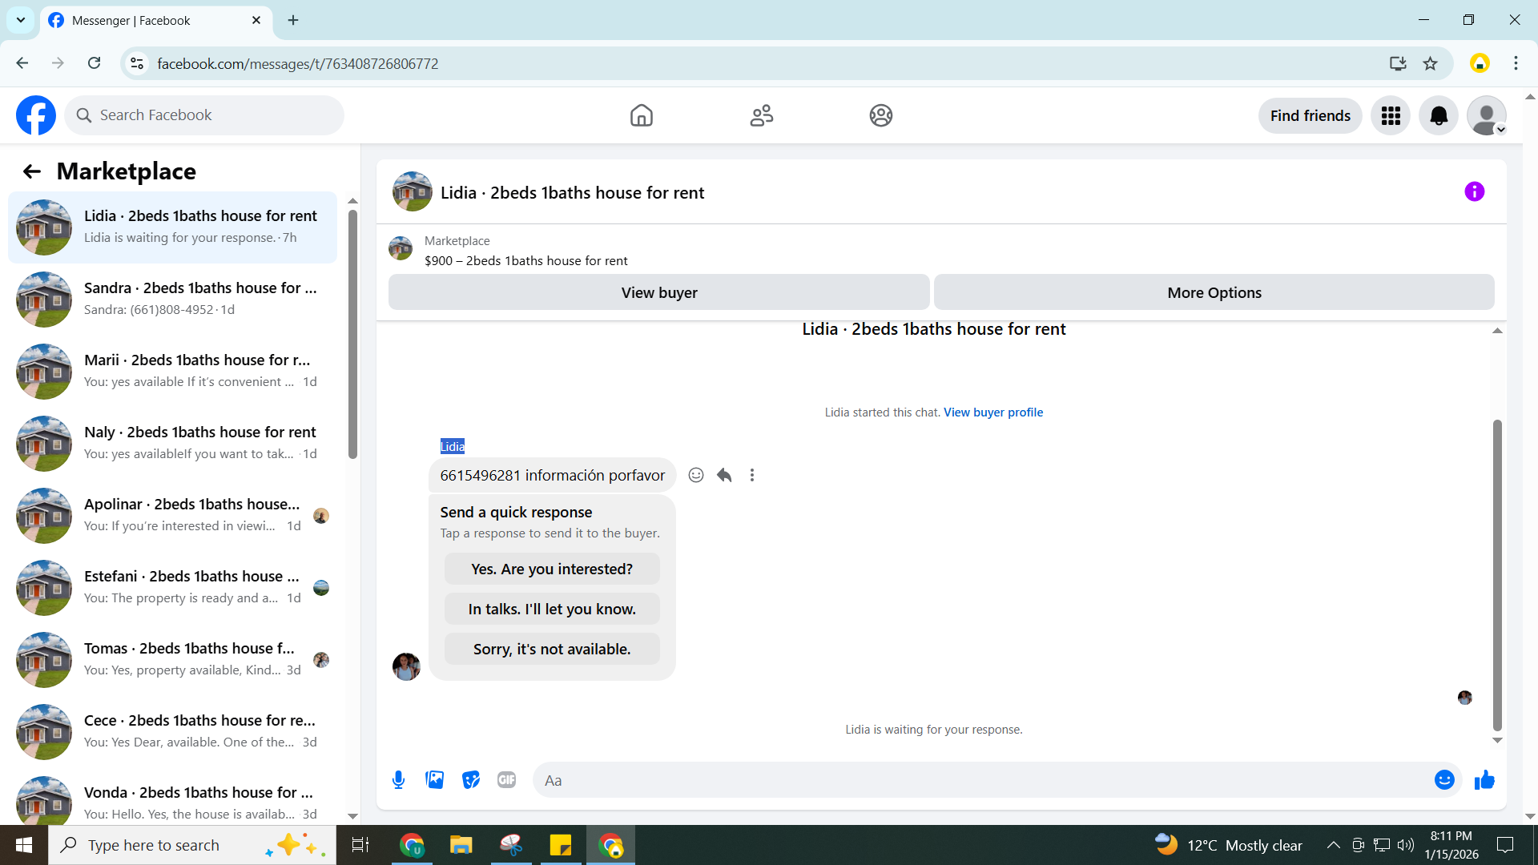Open emoji picker in message field
This screenshot has height=865, width=1538.
pyautogui.click(x=1443, y=780)
